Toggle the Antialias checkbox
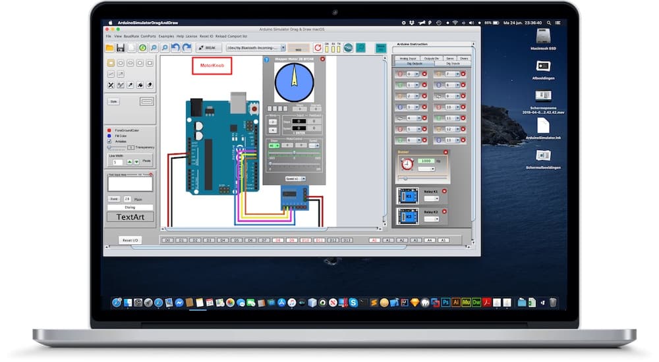Image resolution: width=659 pixels, height=362 pixels. point(109,142)
